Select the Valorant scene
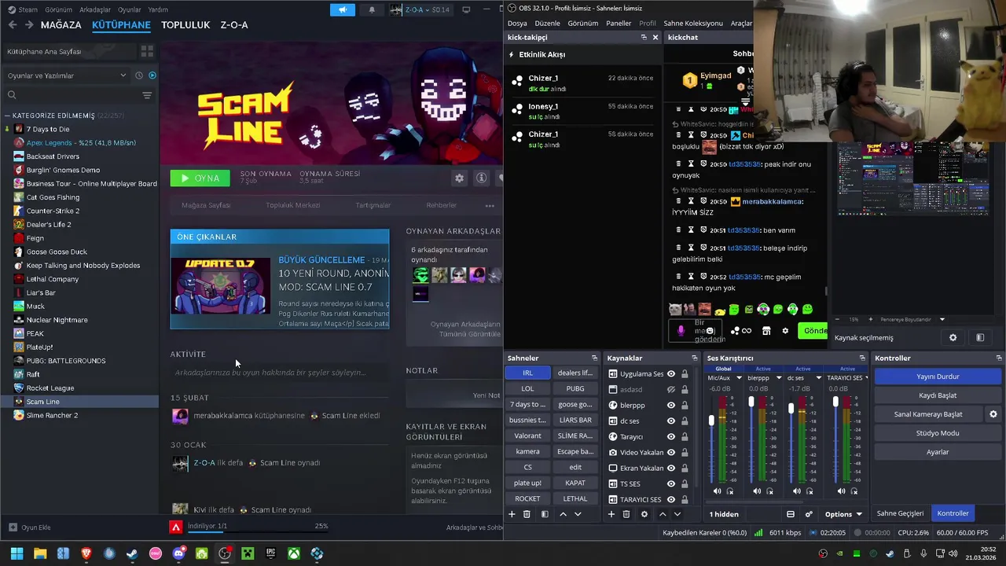This screenshot has width=1006, height=566. 527,436
